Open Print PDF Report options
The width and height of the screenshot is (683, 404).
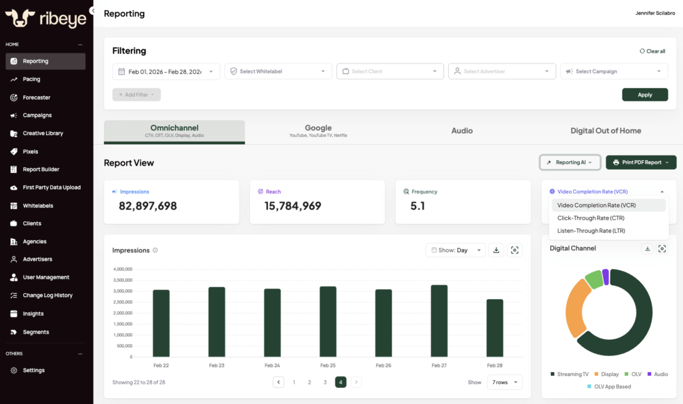pyautogui.click(x=641, y=162)
